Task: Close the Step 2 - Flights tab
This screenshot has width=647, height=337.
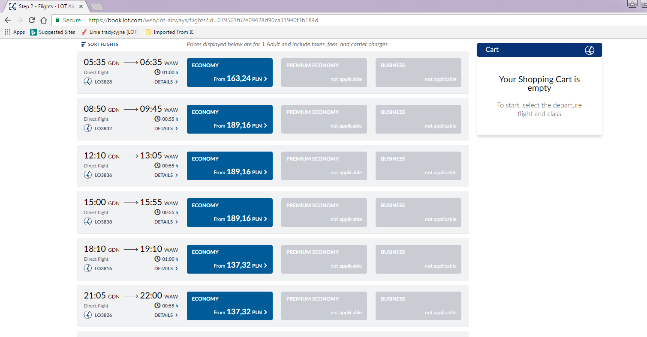Action: click(81, 6)
